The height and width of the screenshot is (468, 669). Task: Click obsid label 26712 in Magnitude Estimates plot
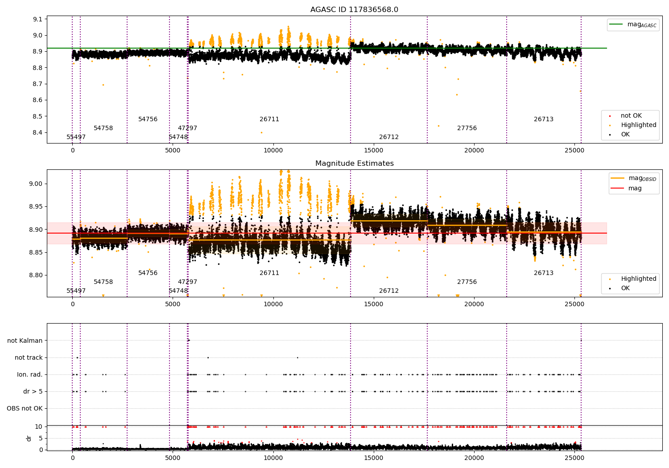point(389,291)
